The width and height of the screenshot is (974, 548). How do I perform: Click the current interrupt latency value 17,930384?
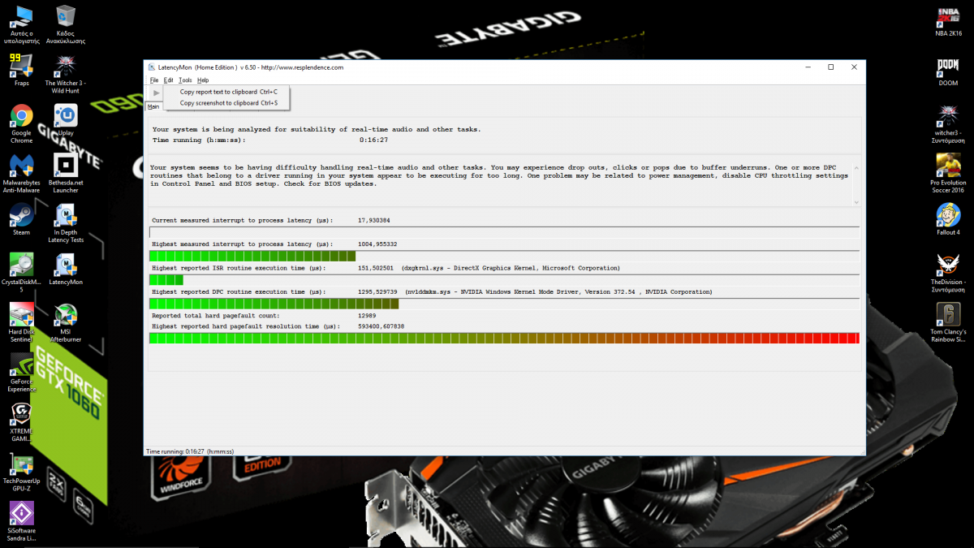click(374, 221)
